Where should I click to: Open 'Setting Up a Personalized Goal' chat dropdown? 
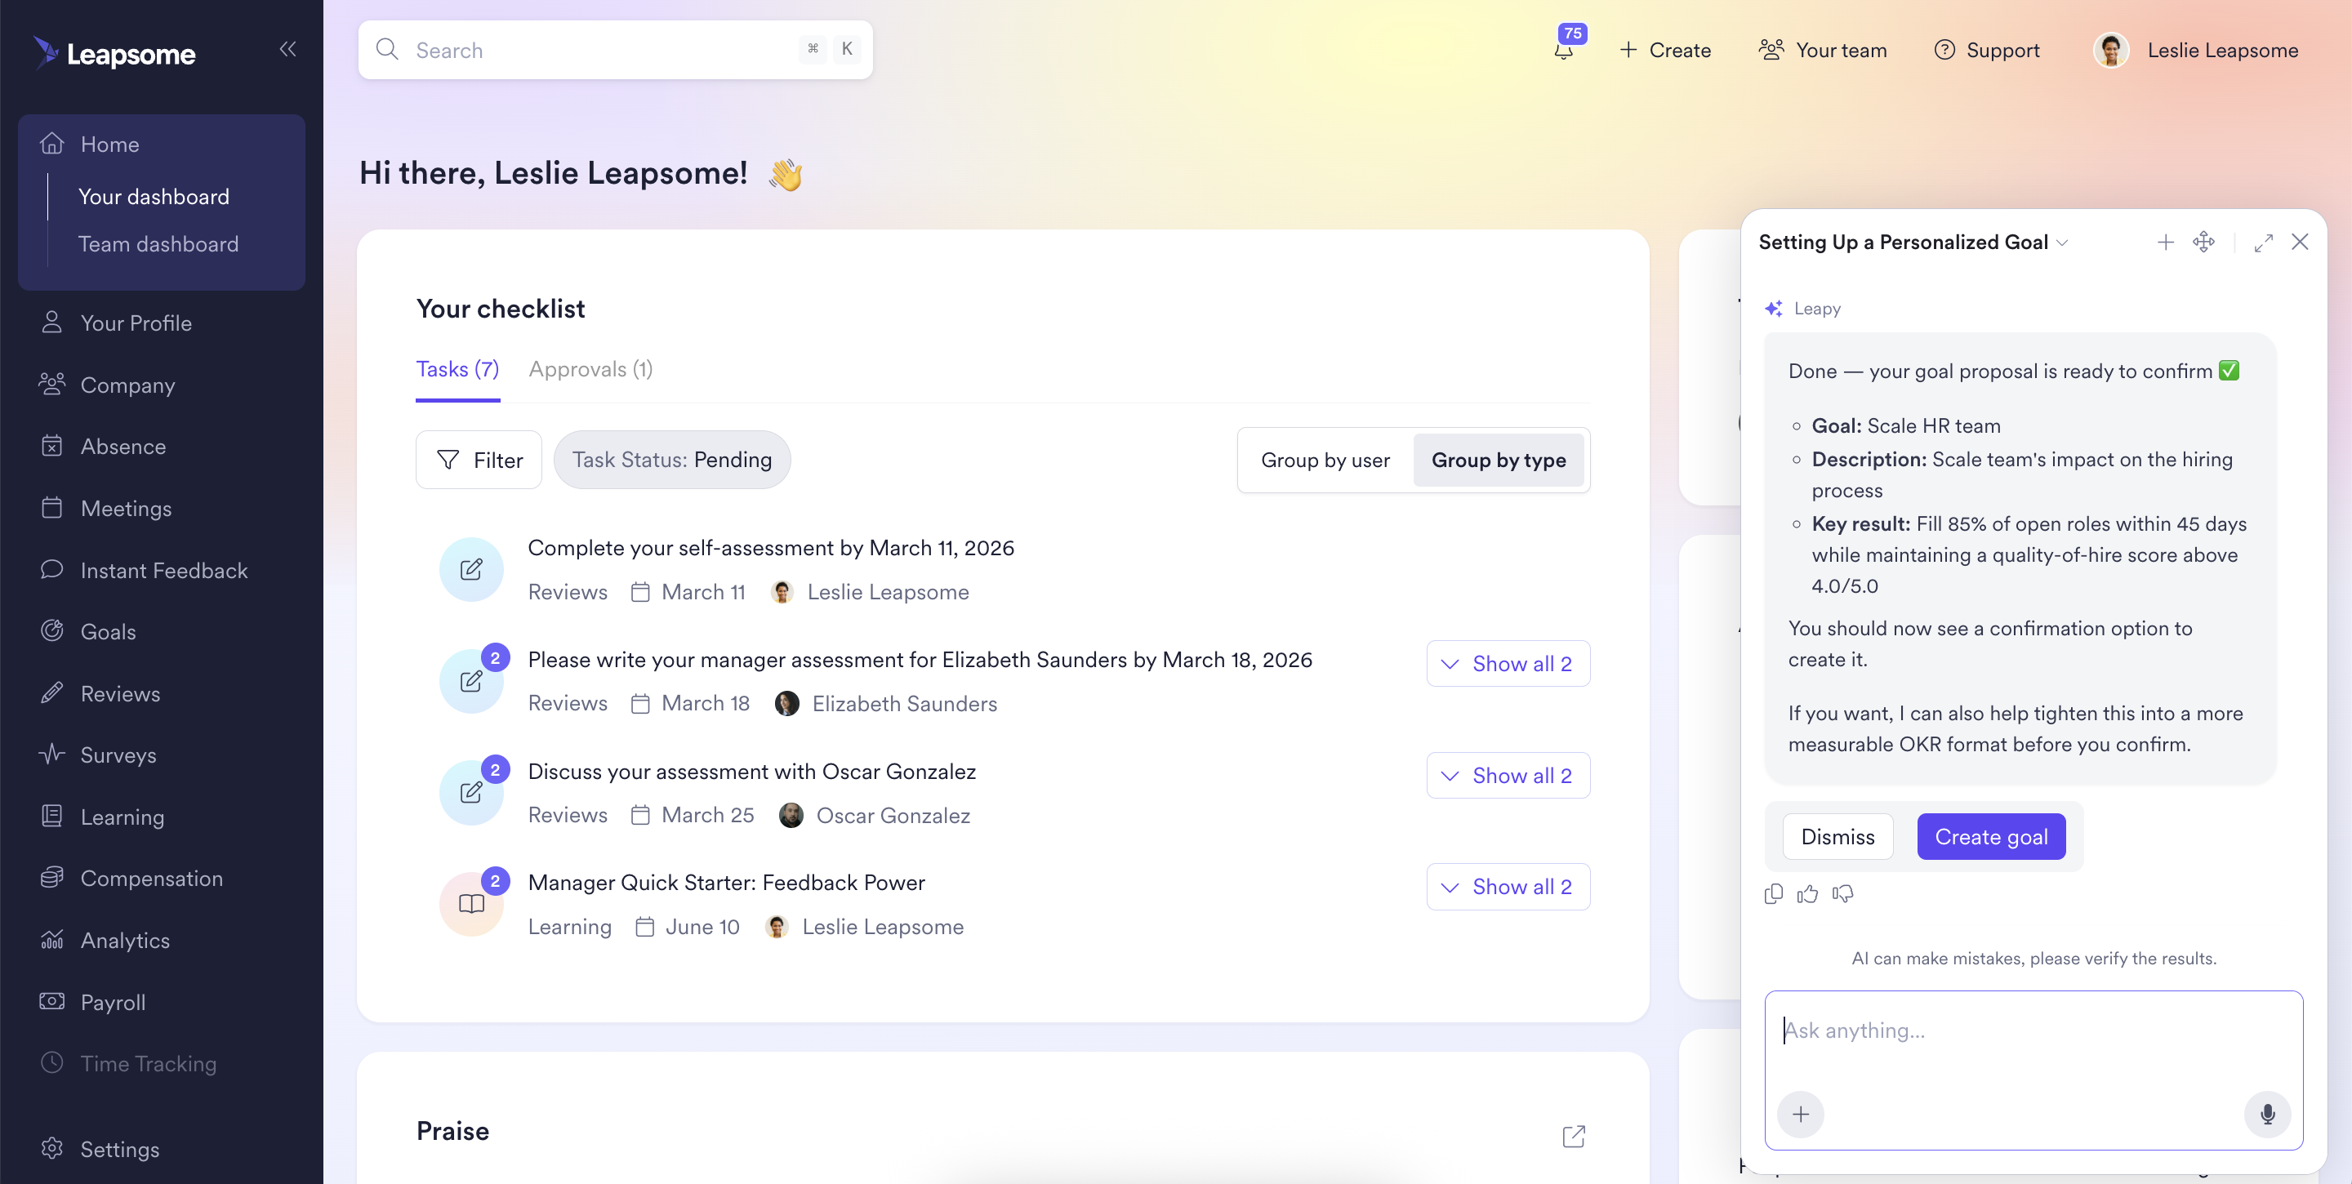(x=1913, y=242)
